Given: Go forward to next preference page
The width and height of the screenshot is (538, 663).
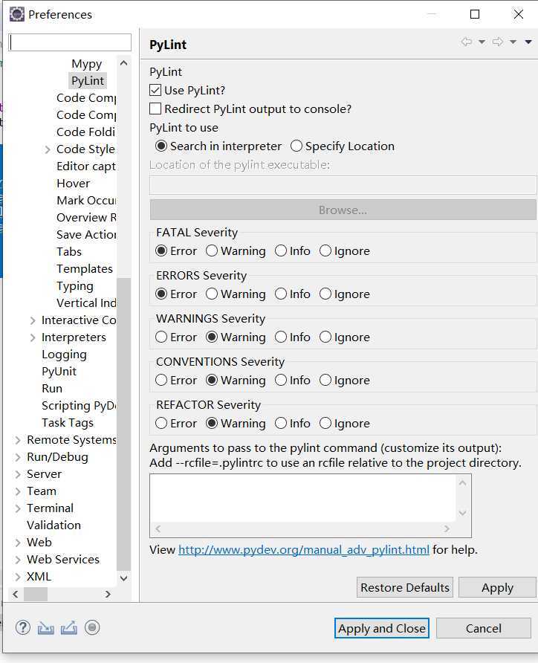Looking at the screenshot, I should (498, 42).
